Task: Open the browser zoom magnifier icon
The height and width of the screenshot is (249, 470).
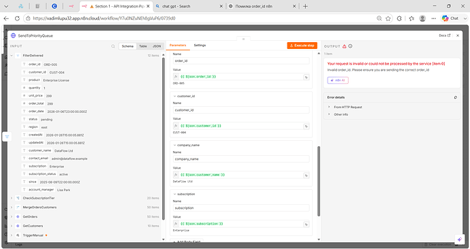Action: click(379, 18)
